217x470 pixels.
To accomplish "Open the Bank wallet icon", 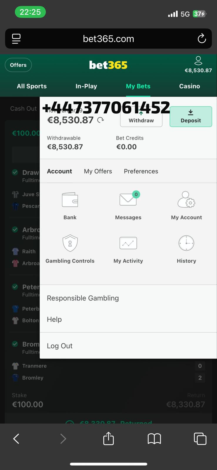I will (x=70, y=200).
